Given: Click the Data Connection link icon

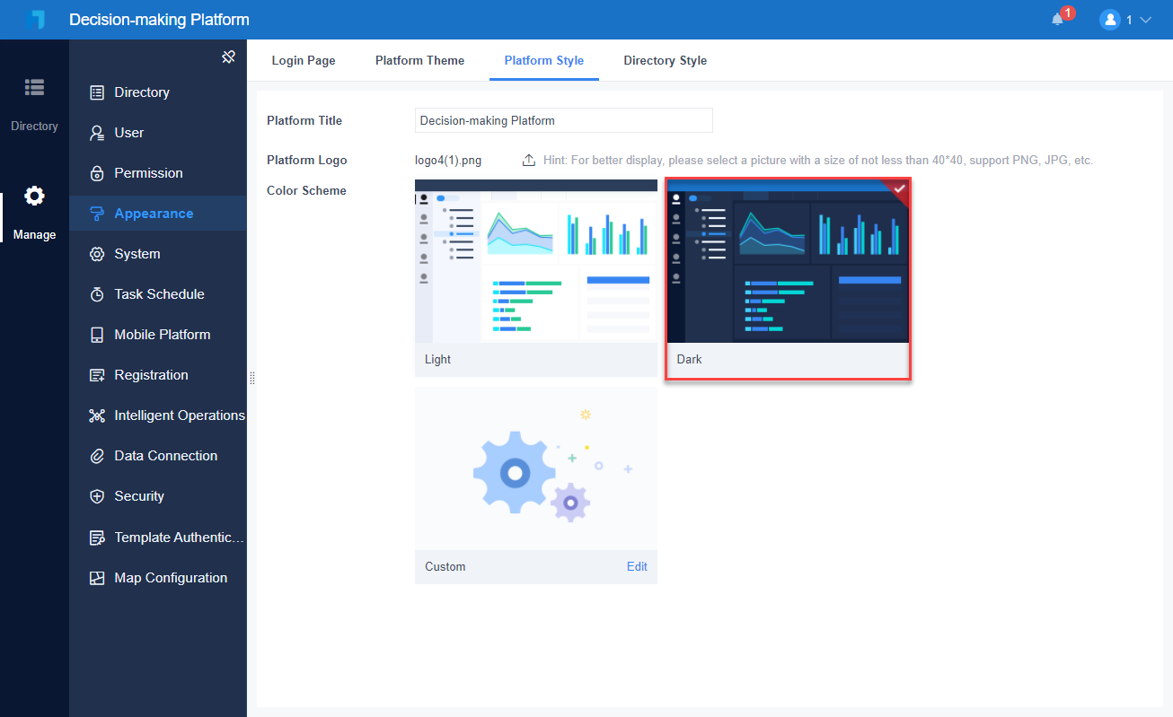Looking at the screenshot, I should [x=97, y=456].
